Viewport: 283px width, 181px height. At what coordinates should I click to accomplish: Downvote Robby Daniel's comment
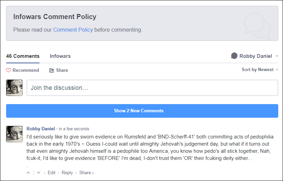tap(39, 173)
